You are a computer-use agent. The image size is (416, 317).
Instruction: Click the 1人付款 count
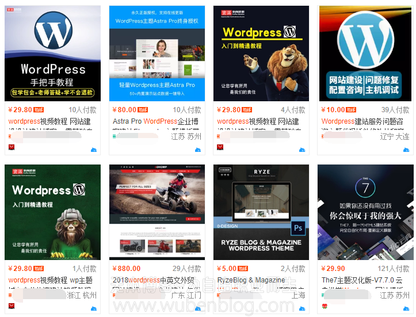[85, 269]
